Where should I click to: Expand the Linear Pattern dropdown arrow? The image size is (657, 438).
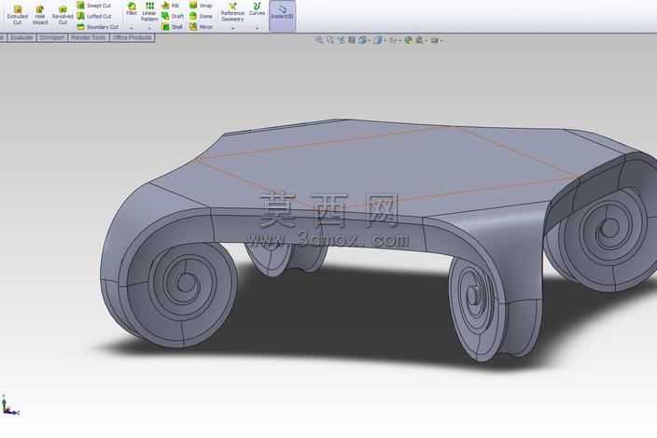[149, 28]
